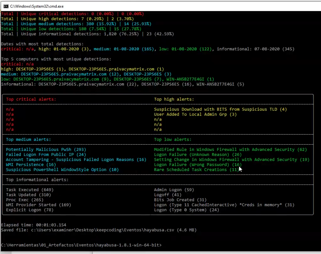Click 'Suspicious PowerShell WindowStyle Option (10)' alert

click(x=62, y=170)
